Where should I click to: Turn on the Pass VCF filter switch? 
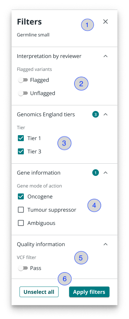(x=23, y=268)
